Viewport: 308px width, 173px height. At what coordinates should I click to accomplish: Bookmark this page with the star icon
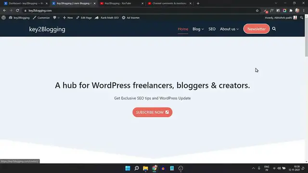point(257,11)
